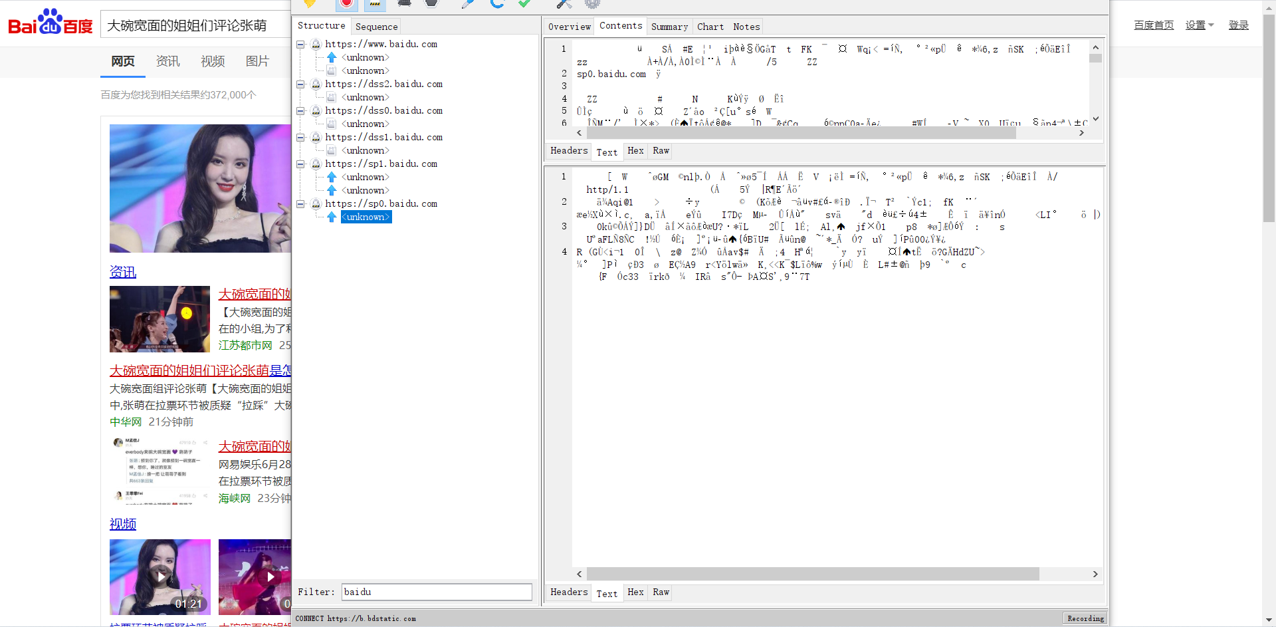Click the document icon under dss1.baidu.com
The width and height of the screenshot is (1276, 627).
[332, 150]
